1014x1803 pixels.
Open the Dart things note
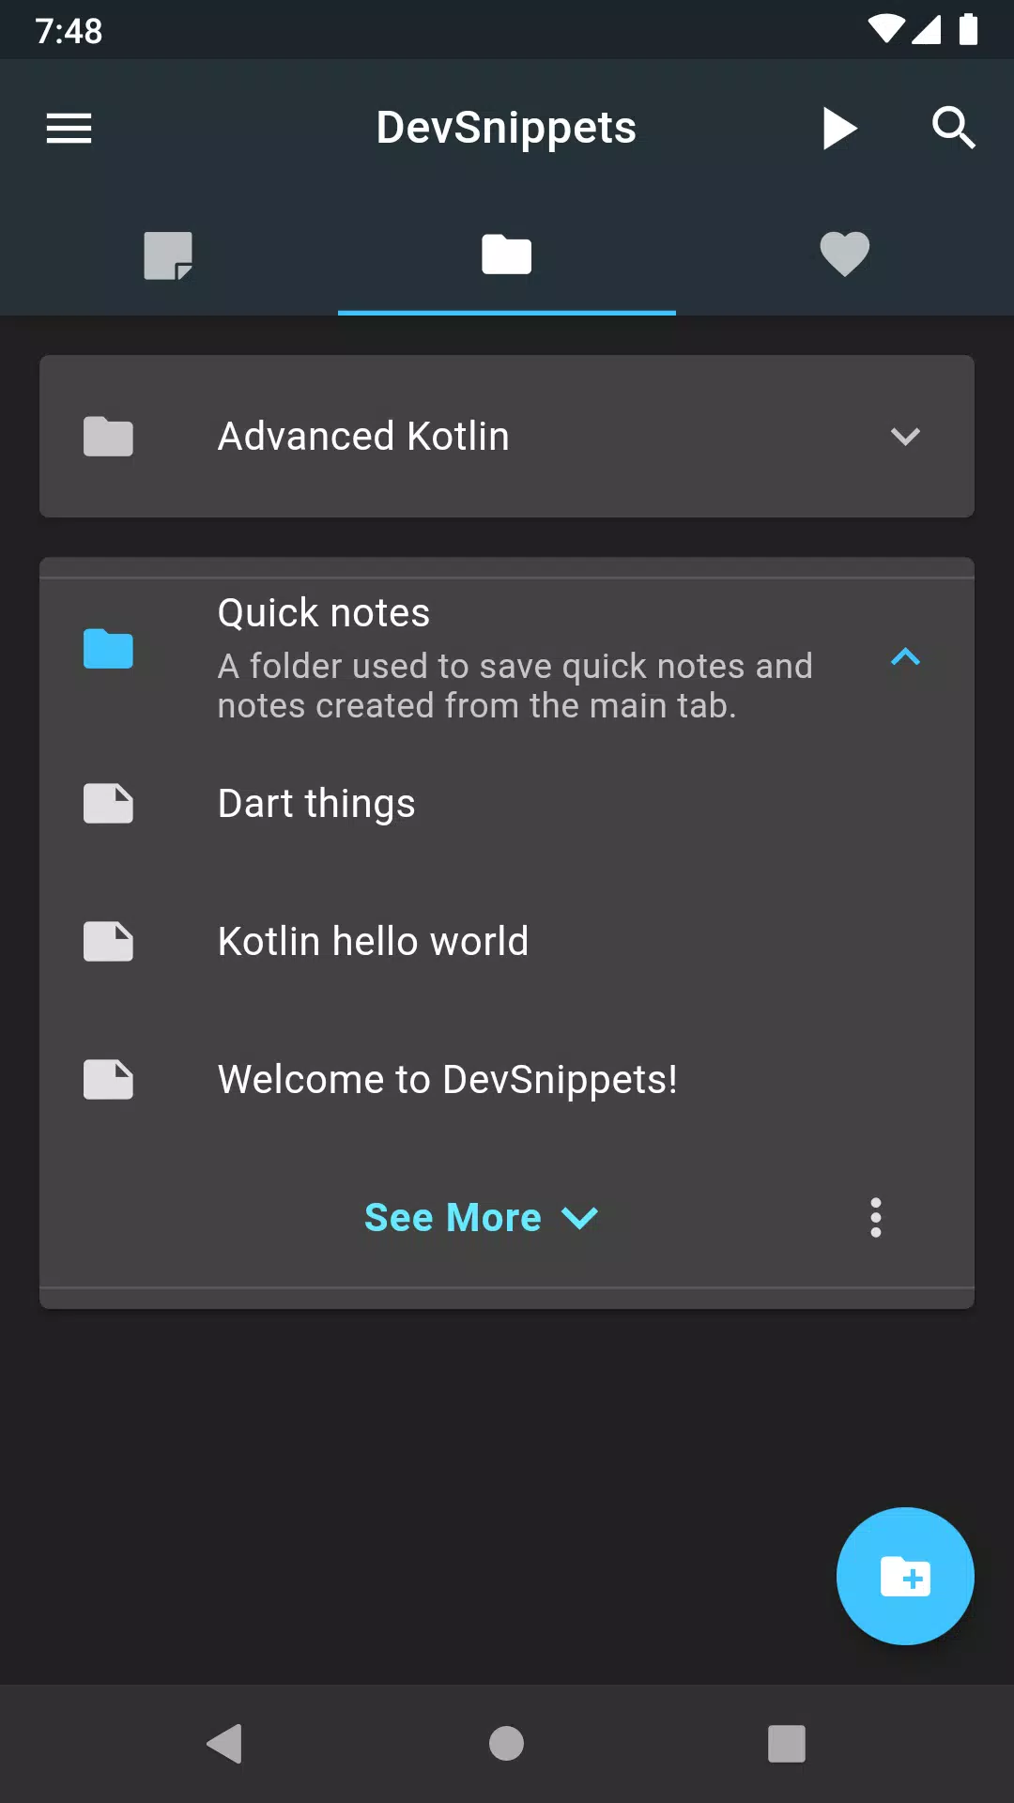507,804
